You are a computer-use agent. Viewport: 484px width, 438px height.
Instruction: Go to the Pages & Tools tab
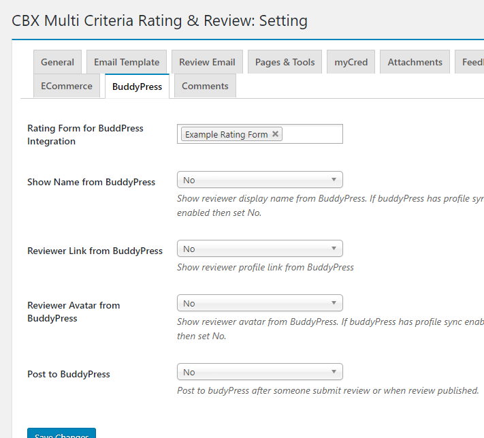(285, 62)
